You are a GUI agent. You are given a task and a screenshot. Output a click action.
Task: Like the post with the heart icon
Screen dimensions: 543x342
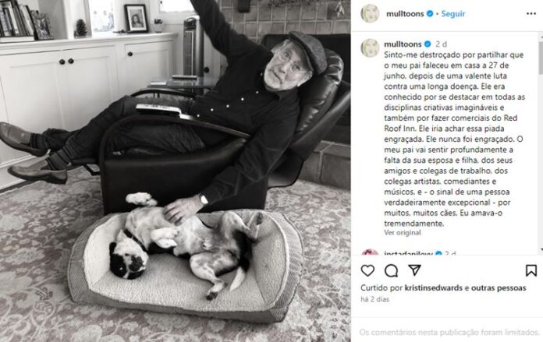tap(367, 270)
